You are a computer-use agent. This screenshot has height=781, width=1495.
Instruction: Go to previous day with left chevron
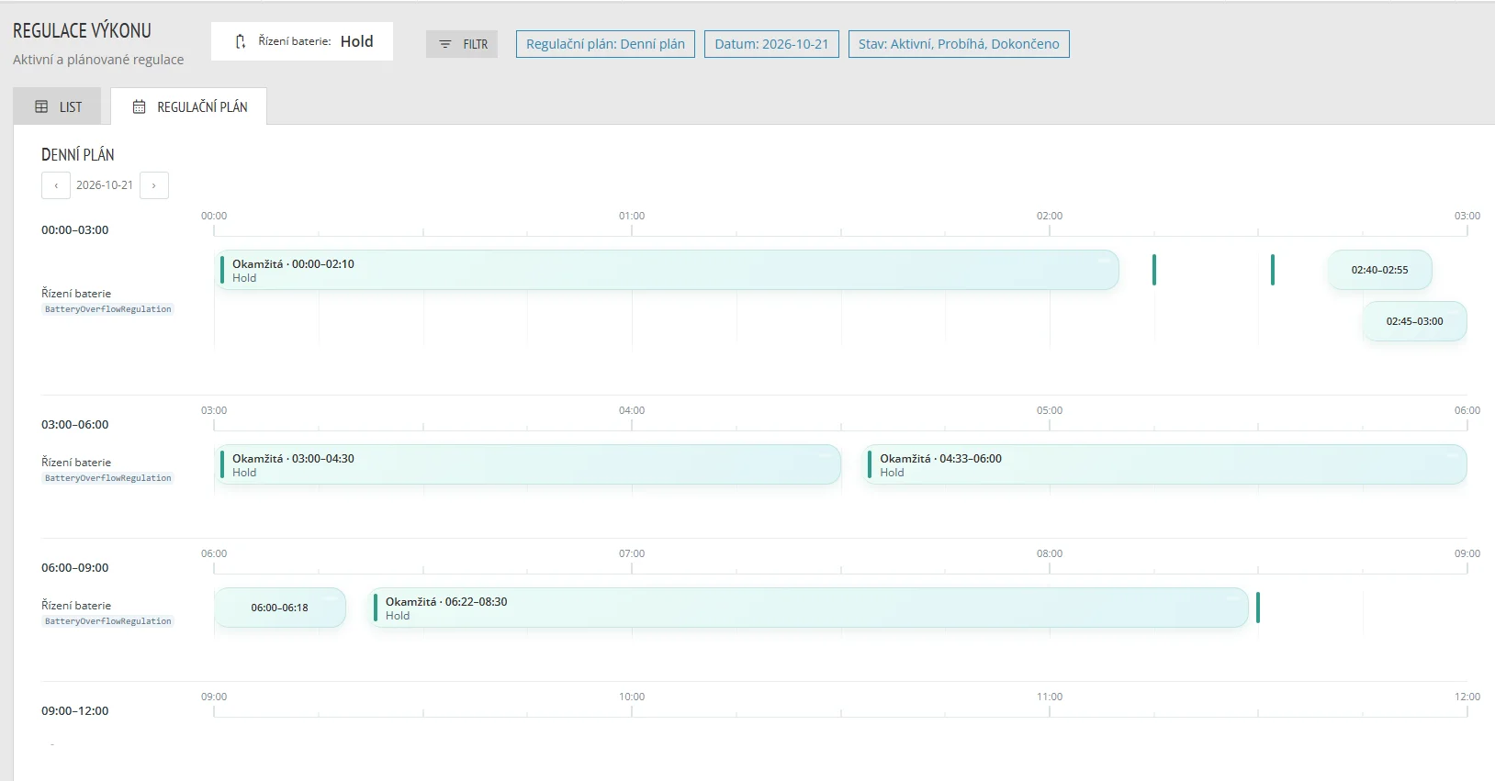[56, 185]
